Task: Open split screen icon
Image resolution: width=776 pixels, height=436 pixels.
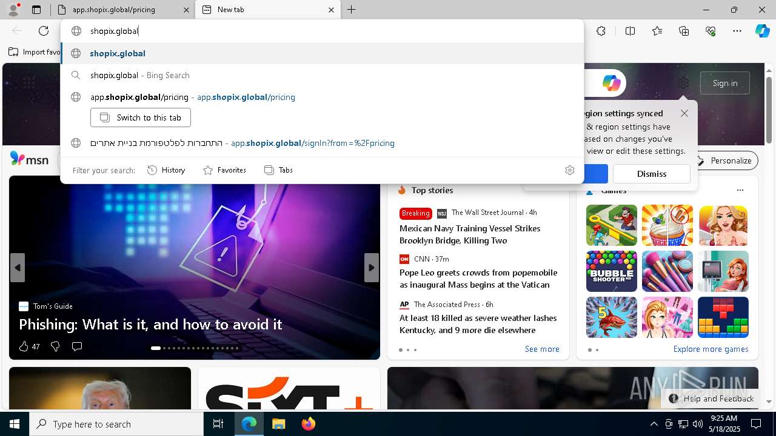Action: pyautogui.click(x=630, y=31)
